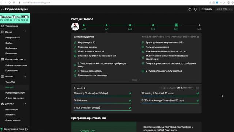Click the 3 Главные модераторы icon
234x132 pixels.
[75, 71]
